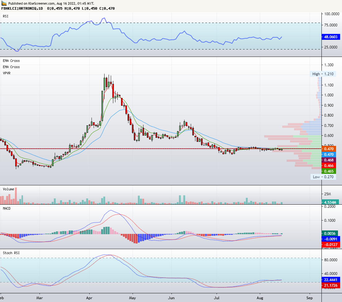Open the 1D timeframe selector
Screen dimensions: 342x302
(40, 9)
